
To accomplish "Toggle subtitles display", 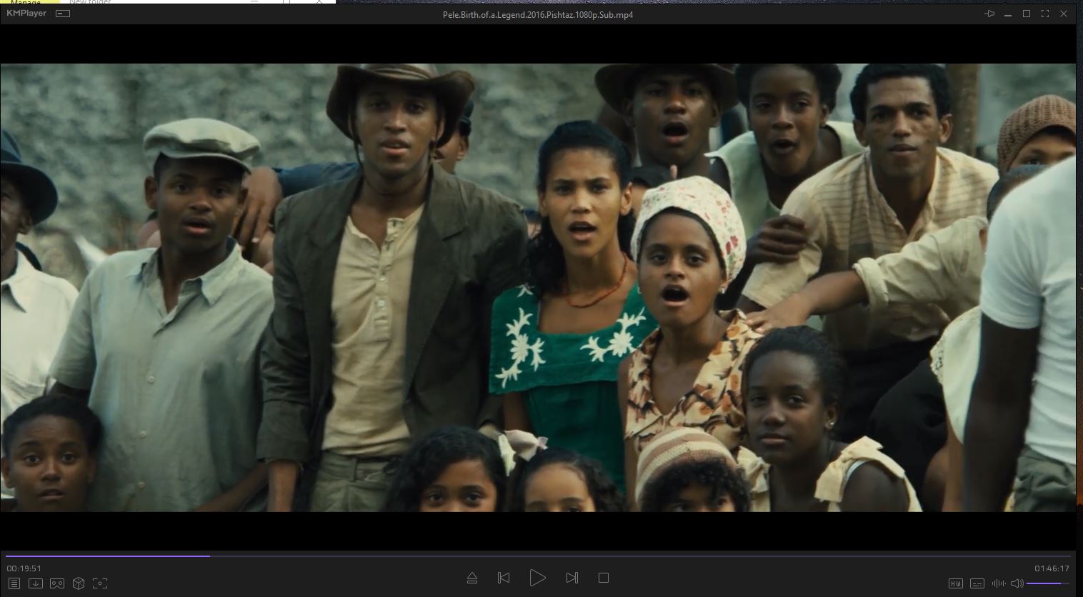I will [977, 583].
